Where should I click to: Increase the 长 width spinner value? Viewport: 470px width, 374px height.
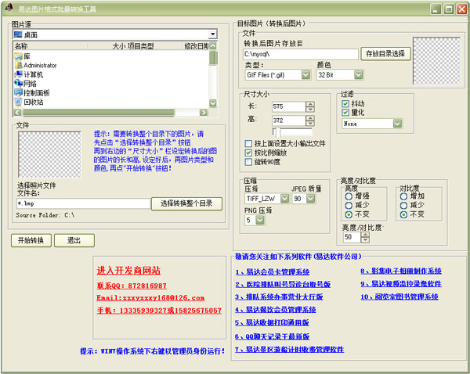click(310, 104)
